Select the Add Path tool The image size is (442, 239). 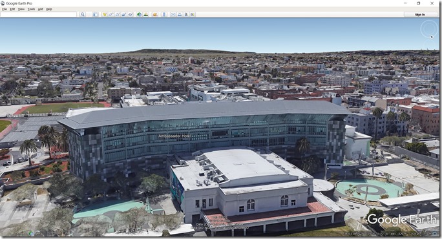[118, 14]
